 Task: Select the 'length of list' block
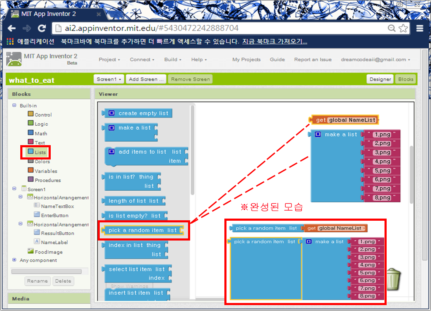133,201
